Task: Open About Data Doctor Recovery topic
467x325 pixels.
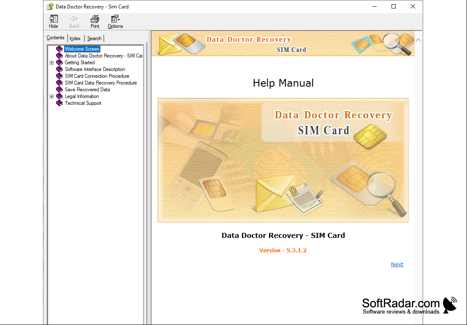Action: pyautogui.click(x=104, y=56)
